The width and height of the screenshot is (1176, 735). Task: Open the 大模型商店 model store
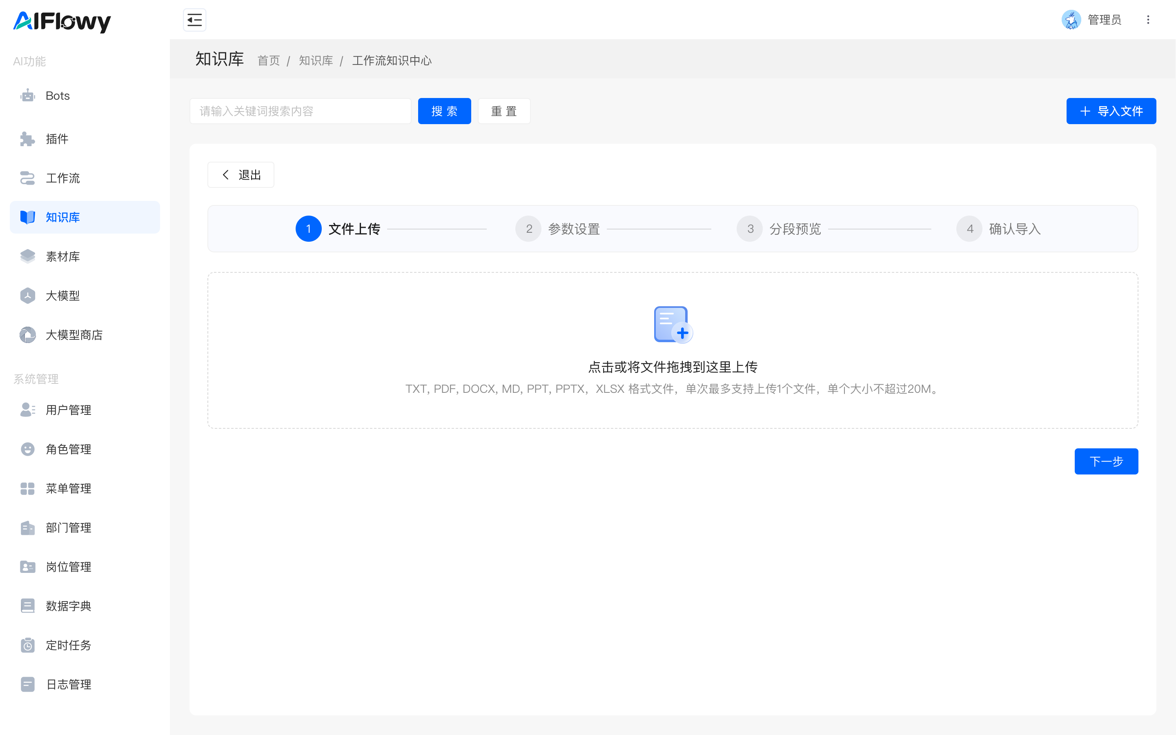(28, 335)
